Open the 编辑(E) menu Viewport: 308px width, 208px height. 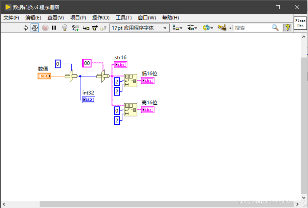[33, 18]
